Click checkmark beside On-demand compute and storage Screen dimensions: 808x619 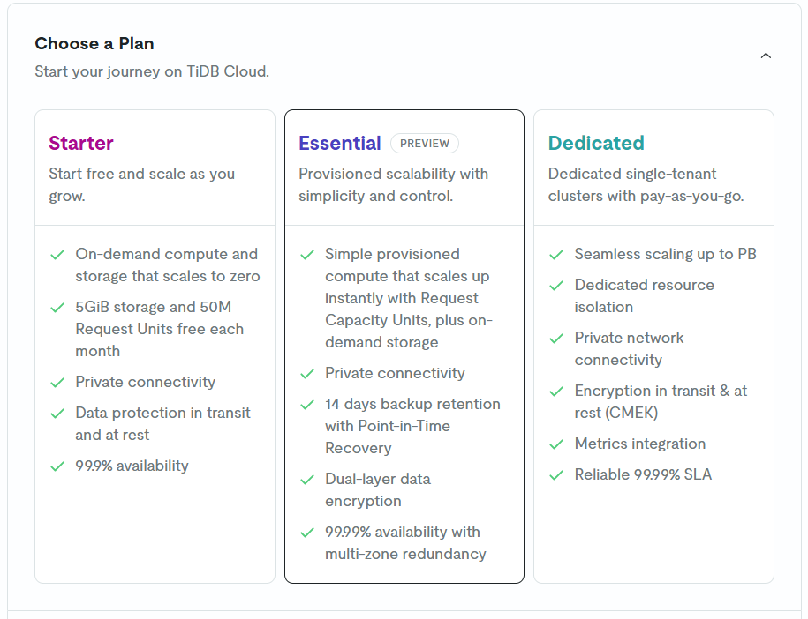[57, 255]
